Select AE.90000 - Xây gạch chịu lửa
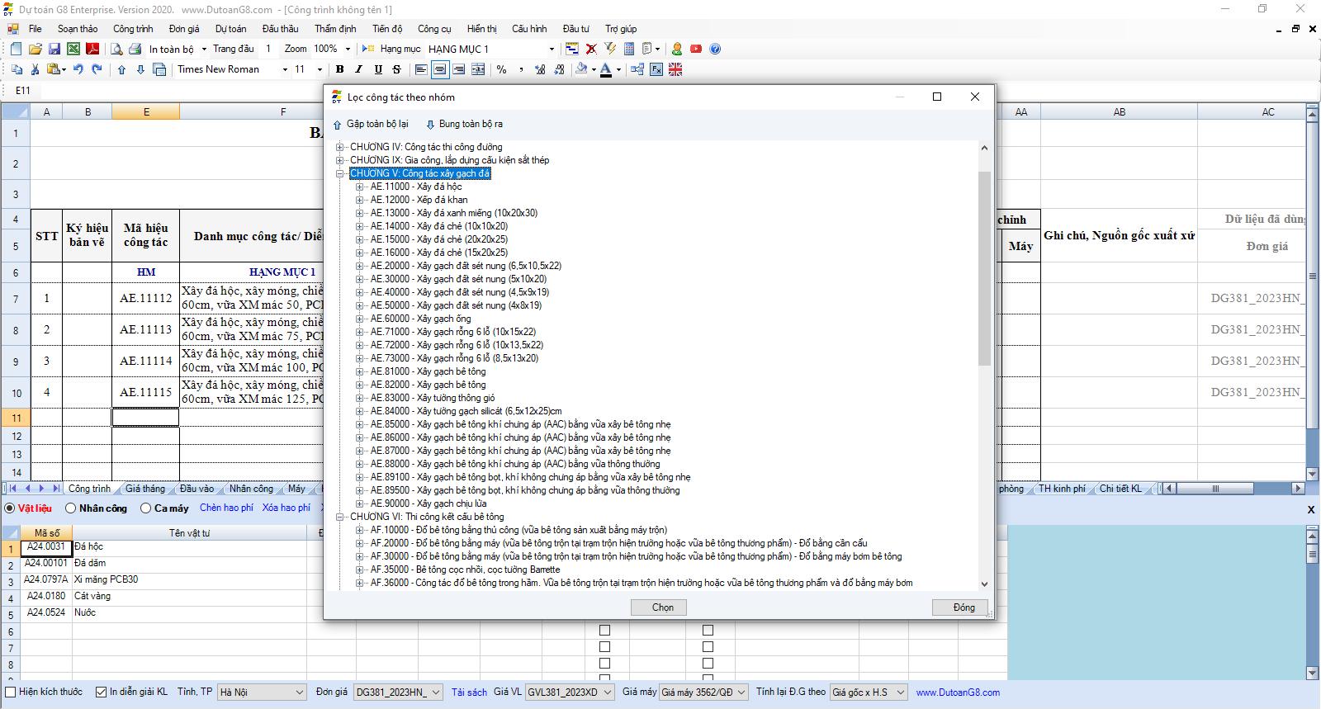 [x=428, y=503]
